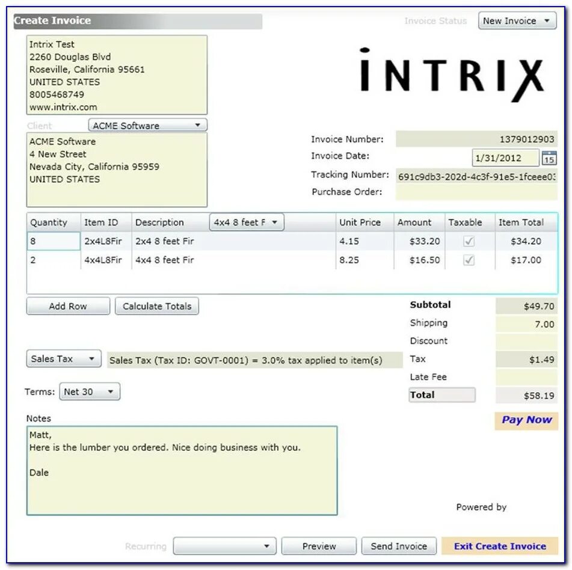Click the Shipping field showing 7.00
Screen dimensions: 572x570
(526, 324)
